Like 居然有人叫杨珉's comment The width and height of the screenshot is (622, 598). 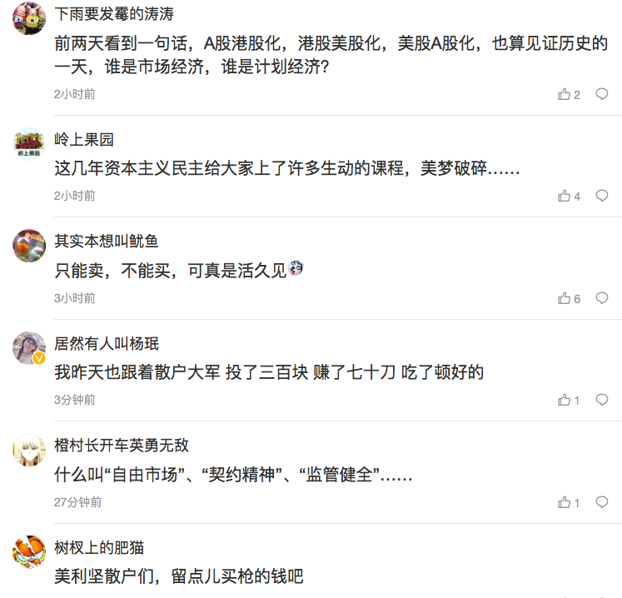[569, 400]
